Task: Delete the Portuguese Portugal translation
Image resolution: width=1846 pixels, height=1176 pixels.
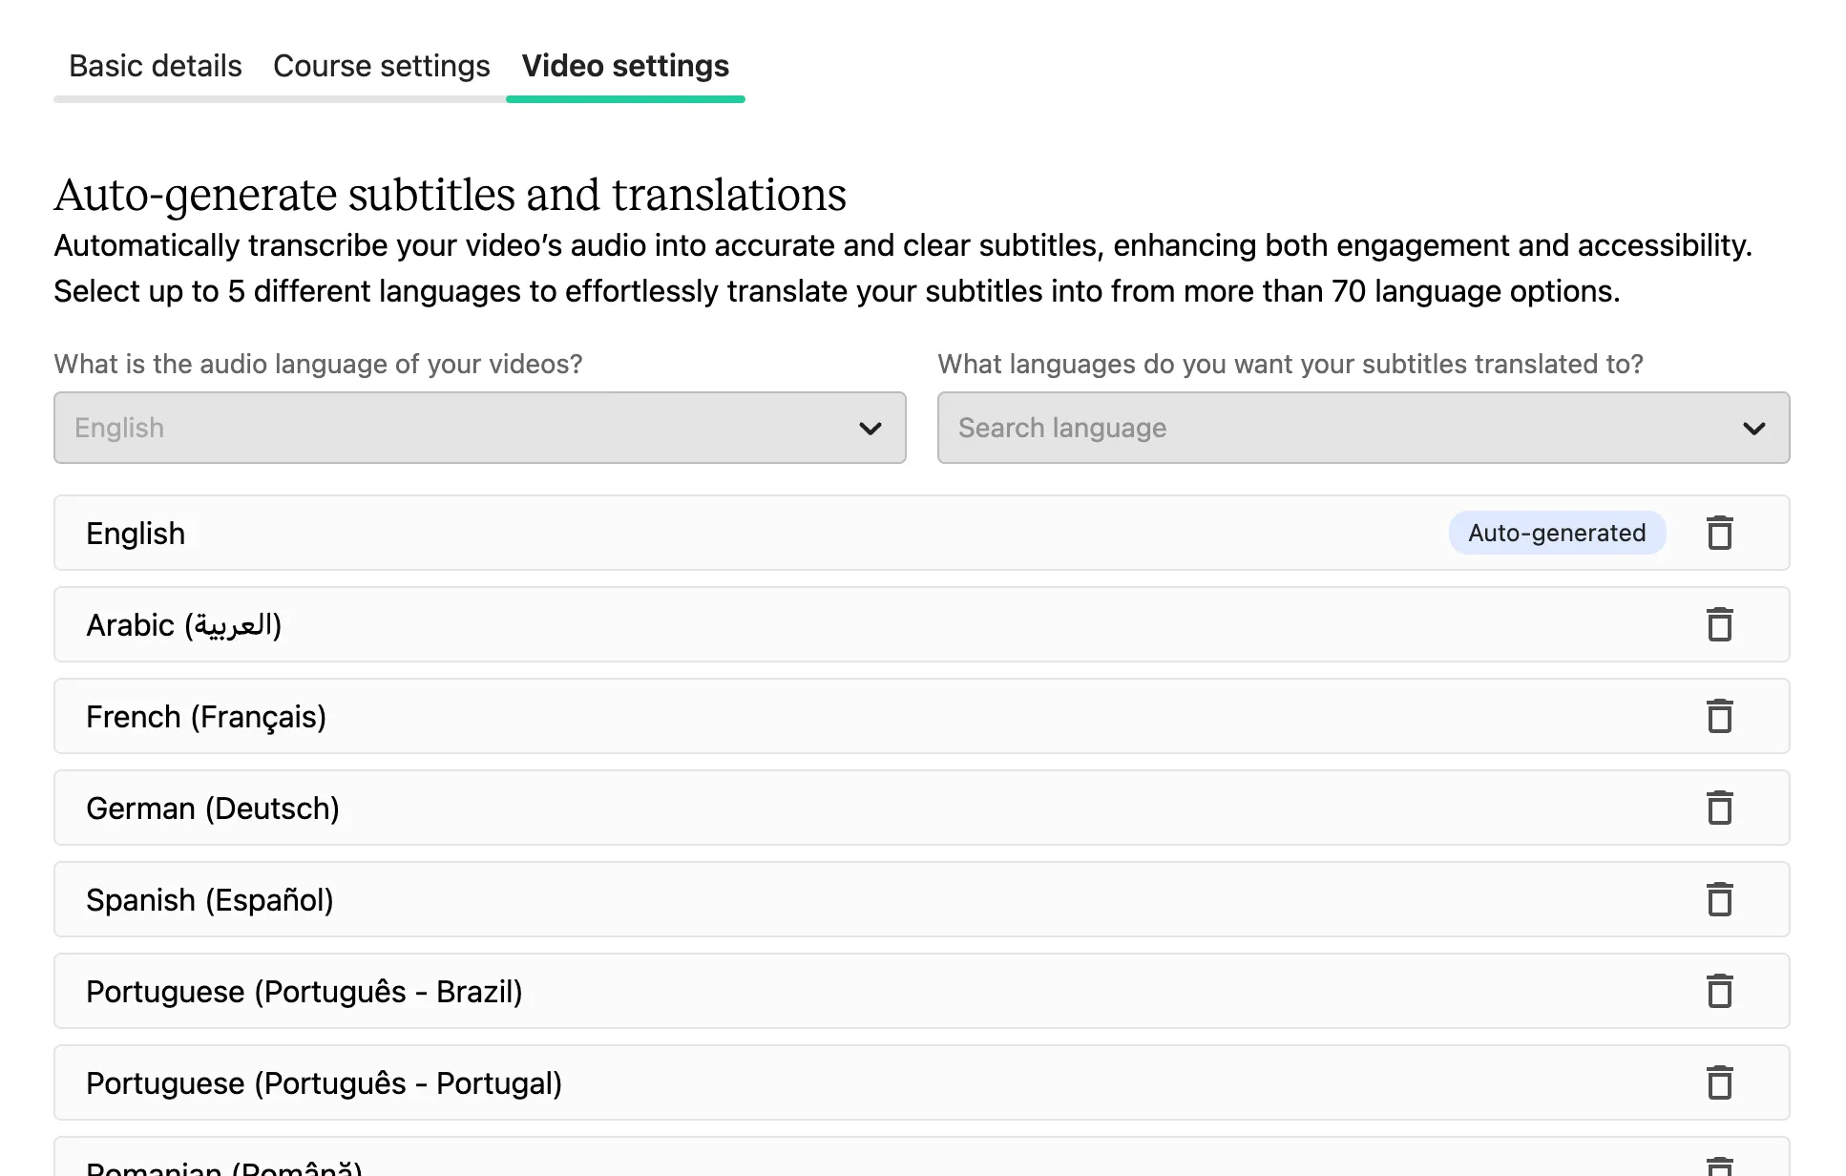Action: (x=1720, y=1082)
